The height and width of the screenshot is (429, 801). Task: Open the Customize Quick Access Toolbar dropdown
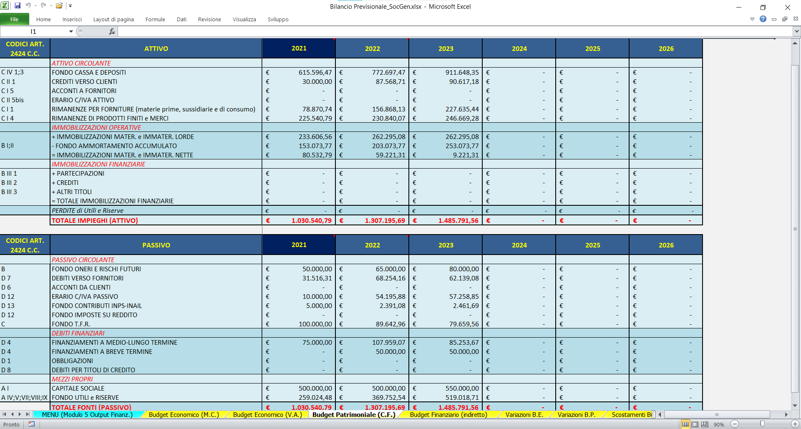(x=71, y=6)
